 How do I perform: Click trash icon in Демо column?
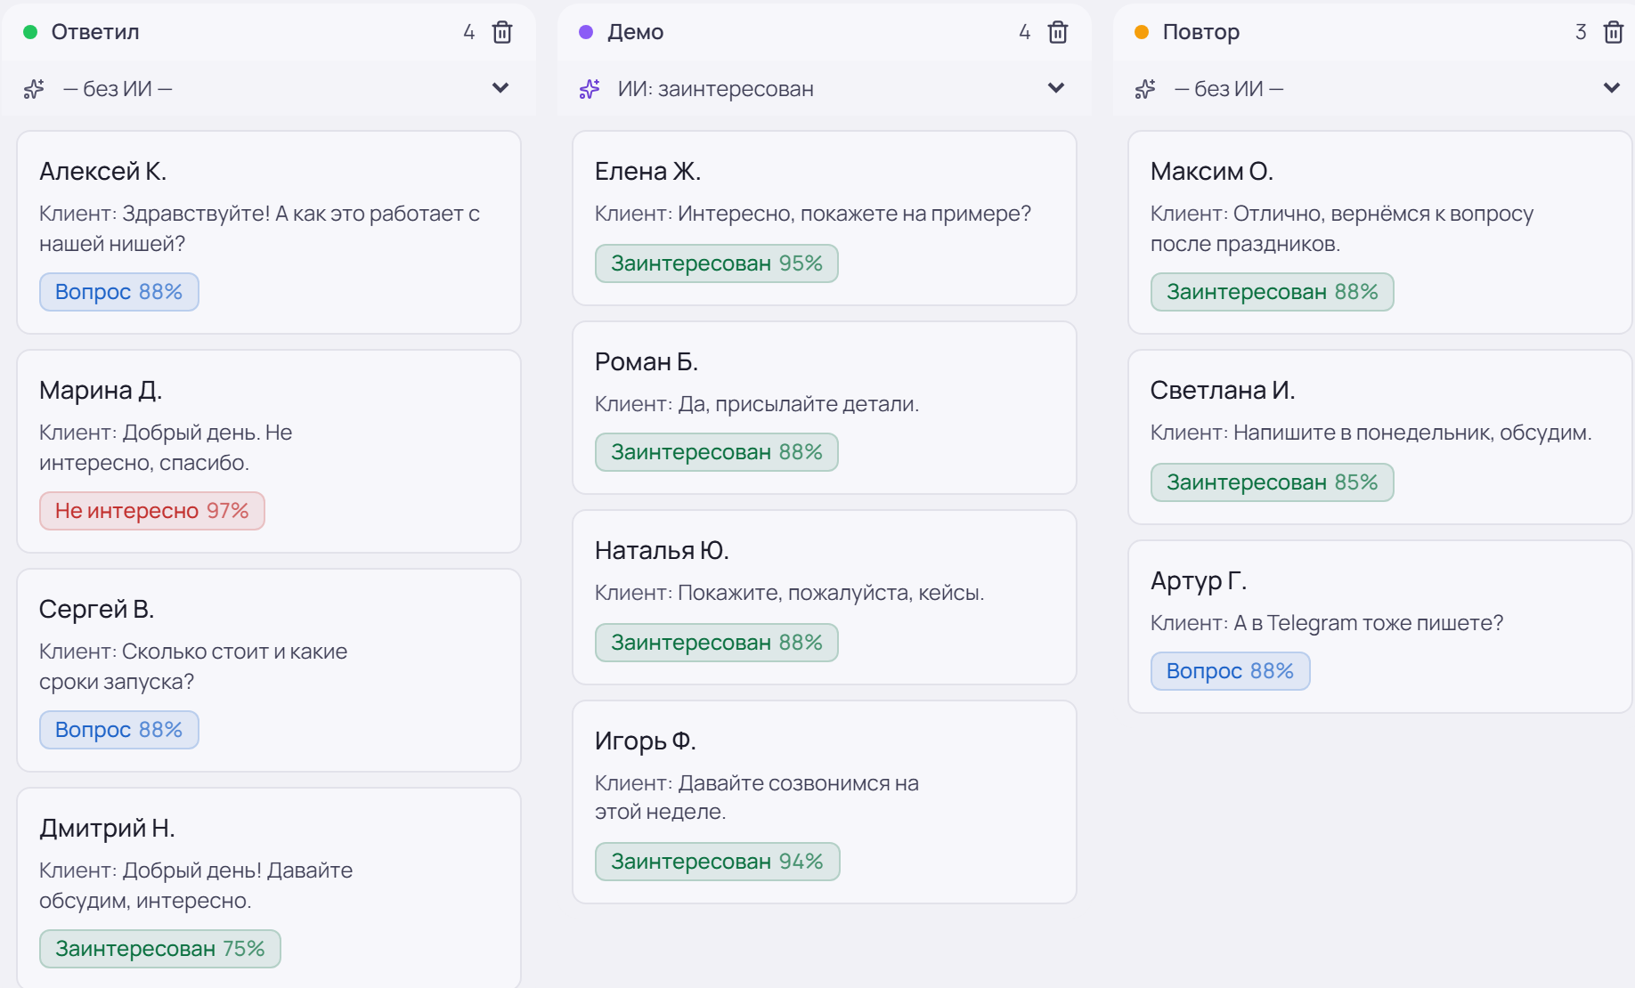[x=1058, y=32]
